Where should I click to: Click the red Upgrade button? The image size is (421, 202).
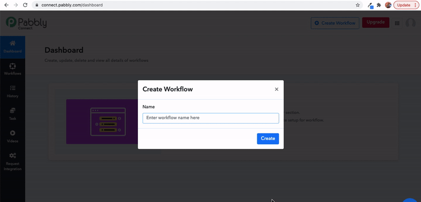click(375, 22)
